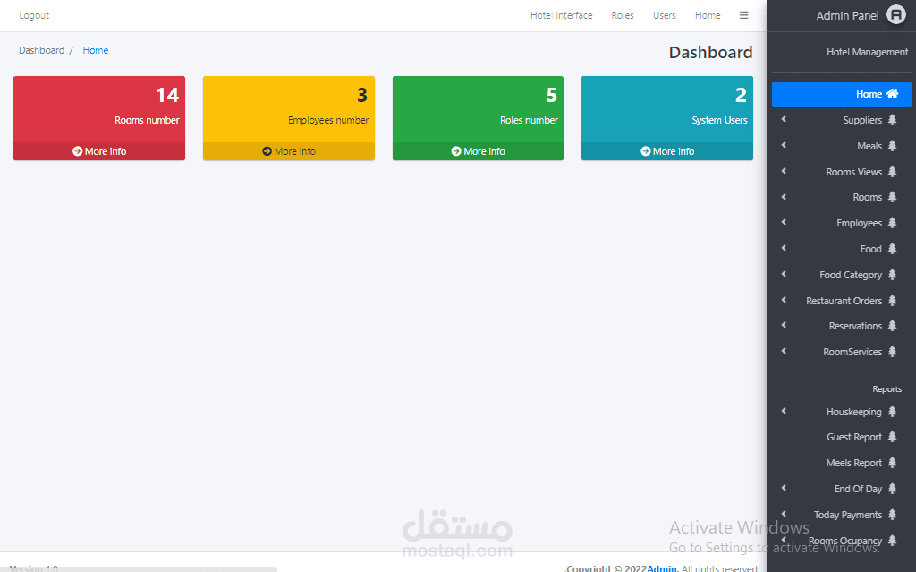Click the house icon beside Home in sidebar
This screenshot has height=572, width=916.
892,94
